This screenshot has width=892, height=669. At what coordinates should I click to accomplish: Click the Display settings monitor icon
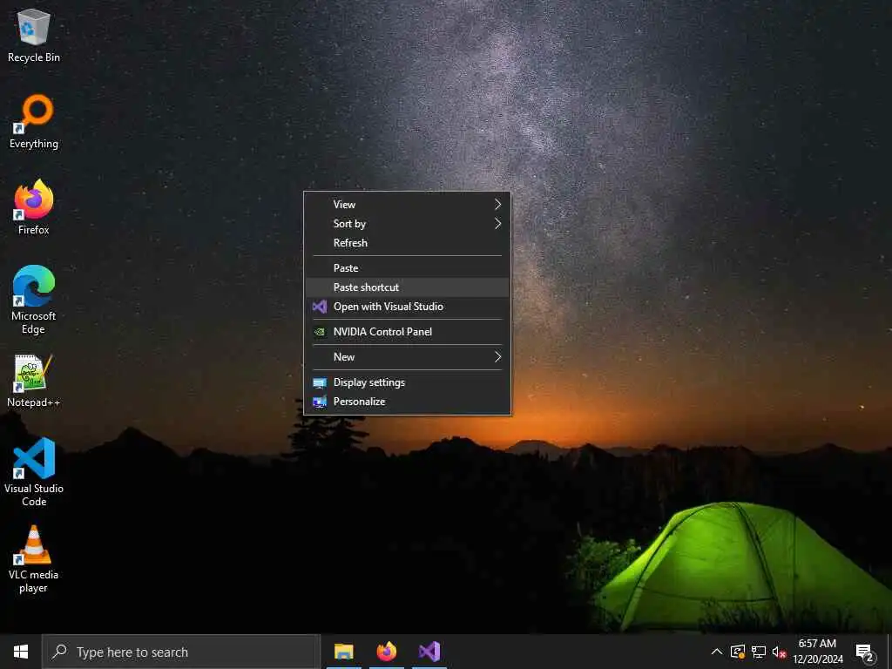[x=320, y=383]
